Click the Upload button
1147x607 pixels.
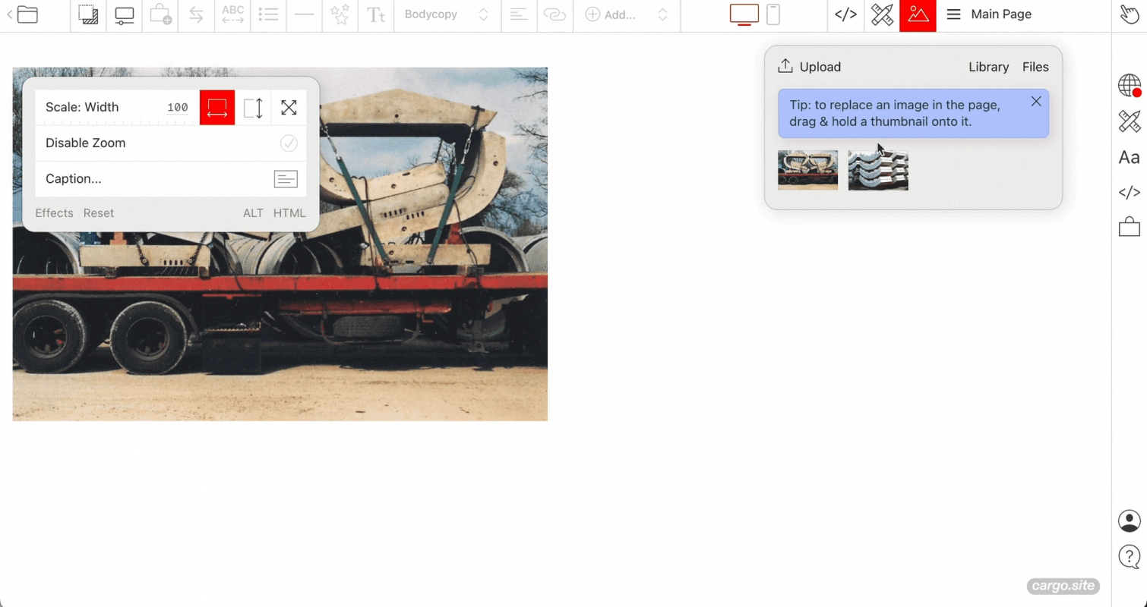tap(810, 67)
